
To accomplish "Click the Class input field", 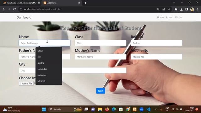I will click(x=100, y=43).
